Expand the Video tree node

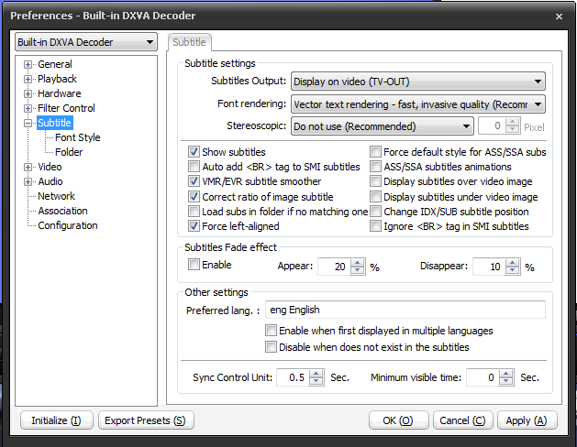coord(28,168)
